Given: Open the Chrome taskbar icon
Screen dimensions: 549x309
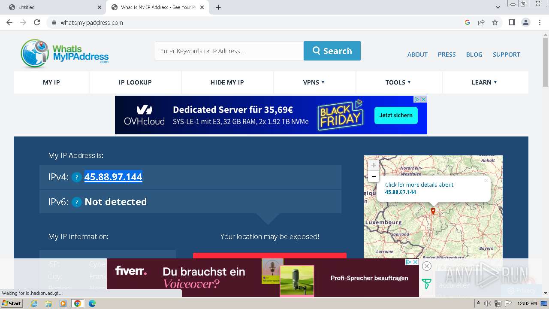Looking at the screenshot, I should click(x=78, y=303).
